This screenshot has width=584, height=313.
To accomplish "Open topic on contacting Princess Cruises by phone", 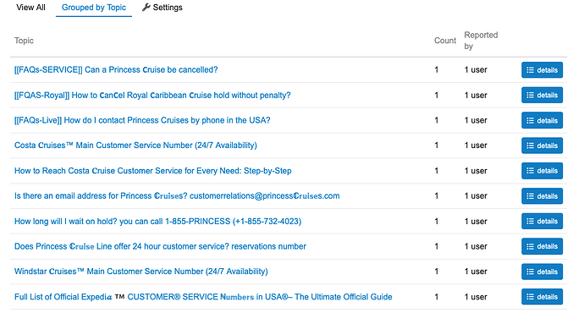I will (x=142, y=120).
